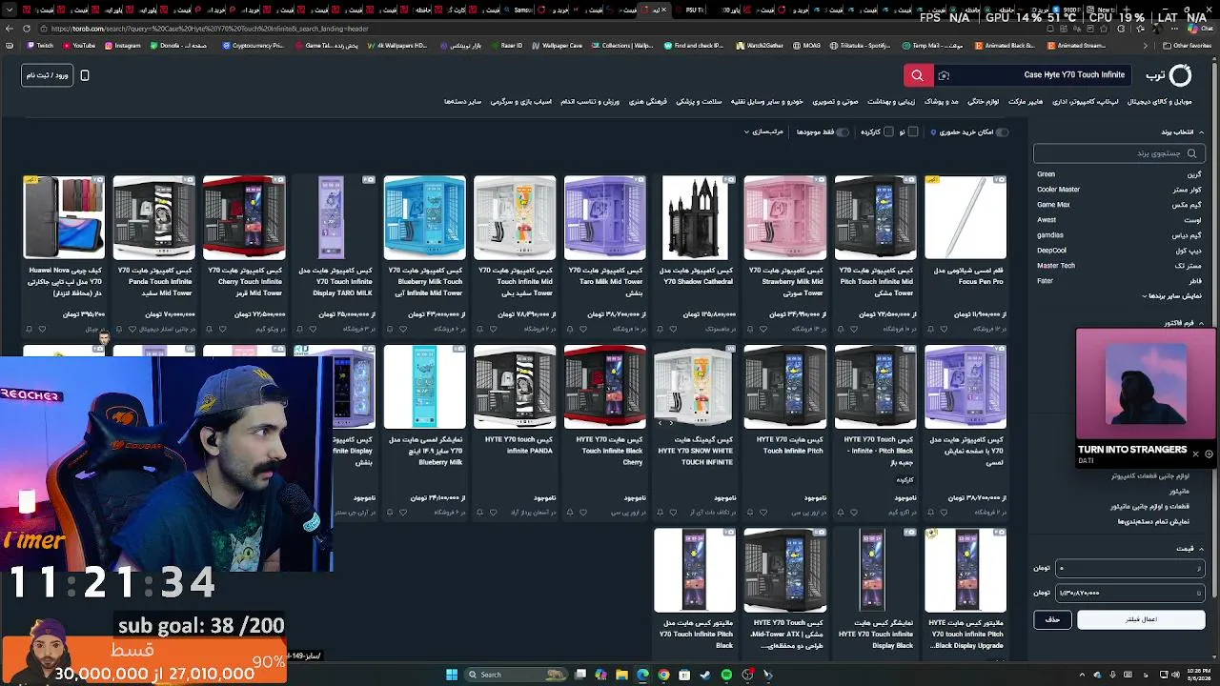Open home appliances (لوازم خانگی) category
Image resolution: width=1220 pixels, height=686 pixels.
983,102
